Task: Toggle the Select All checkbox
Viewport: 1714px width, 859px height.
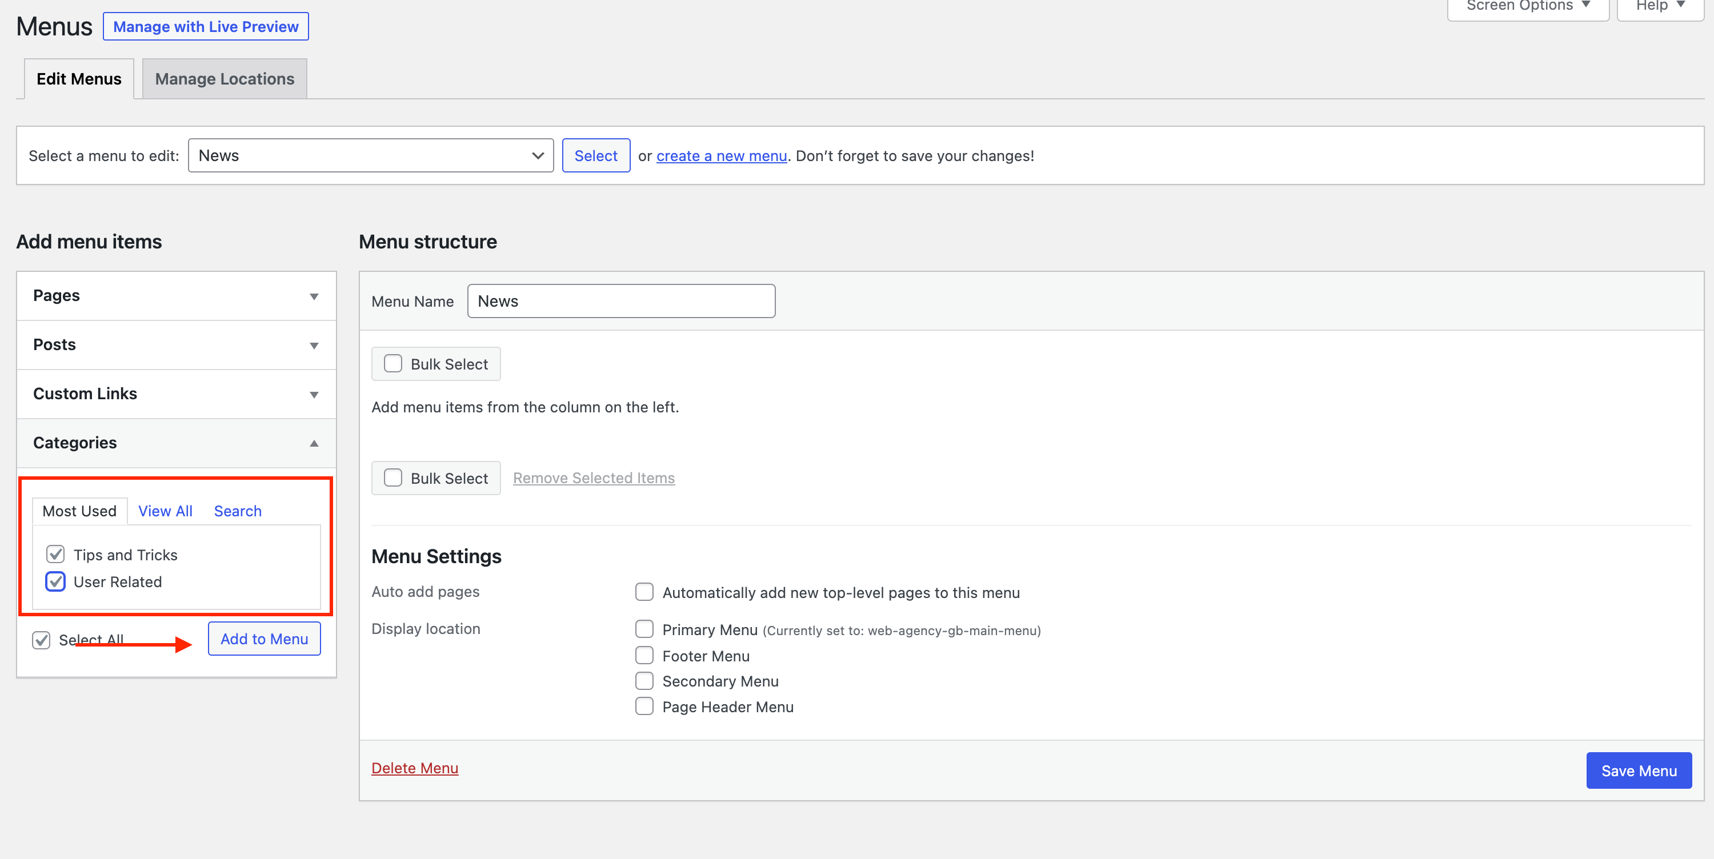Action: click(41, 640)
